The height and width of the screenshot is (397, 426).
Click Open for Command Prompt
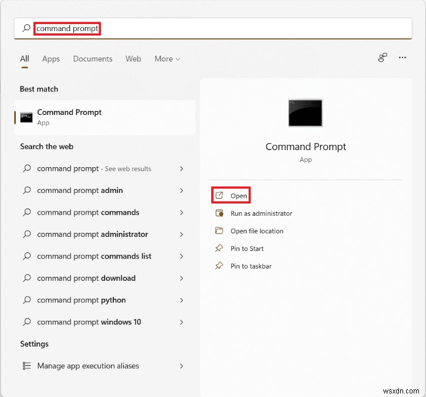(x=239, y=196)
